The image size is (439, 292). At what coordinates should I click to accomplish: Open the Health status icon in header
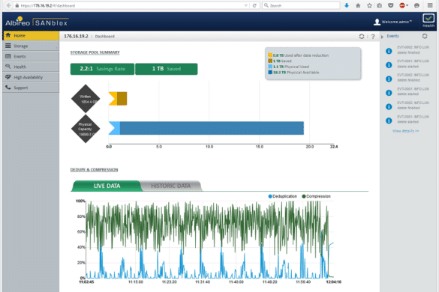(x=428, y=20)
